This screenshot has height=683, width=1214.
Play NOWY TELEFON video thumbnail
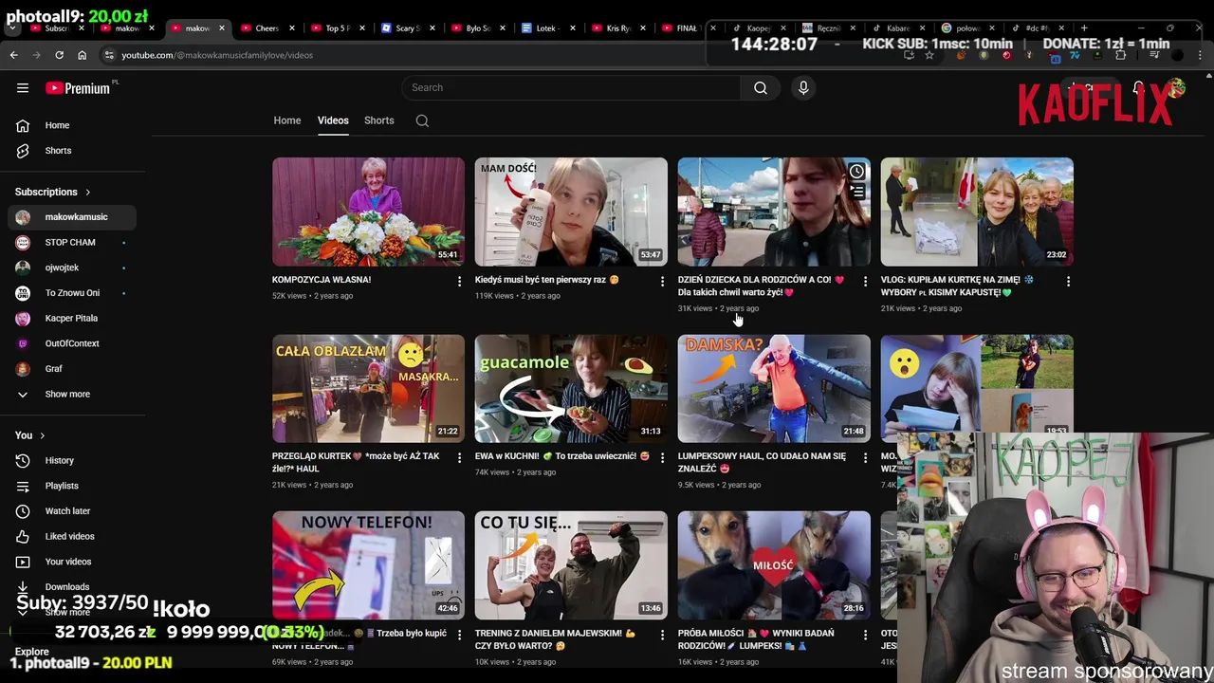pos(368,565)
